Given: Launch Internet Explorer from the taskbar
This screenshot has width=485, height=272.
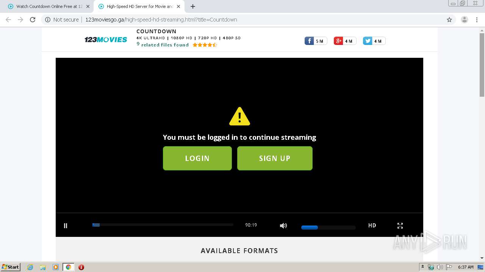Looking at the screenshot, I should (30, 267).
